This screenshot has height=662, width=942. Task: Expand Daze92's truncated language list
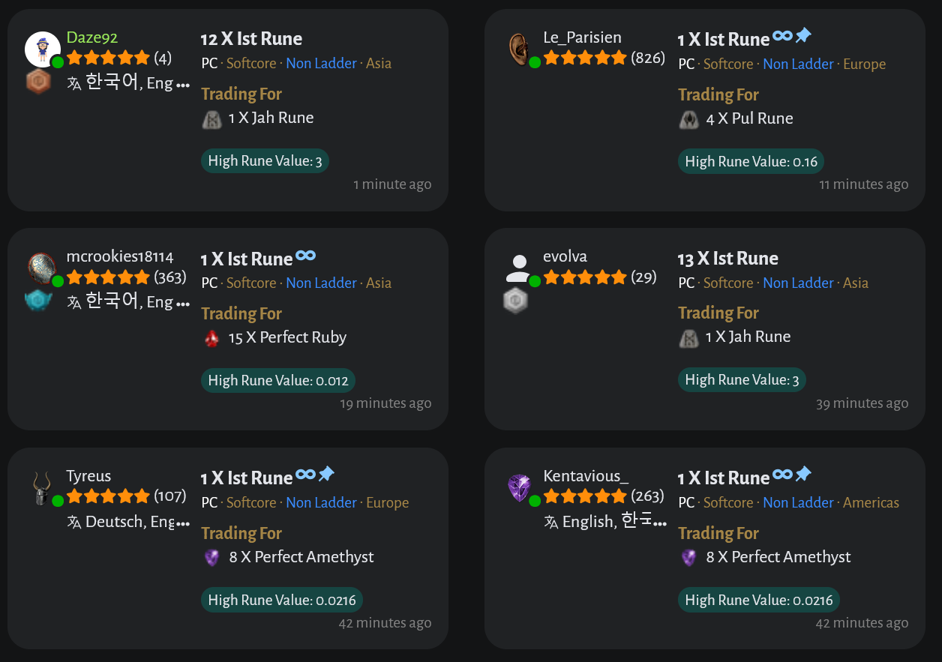coord(182,85)
